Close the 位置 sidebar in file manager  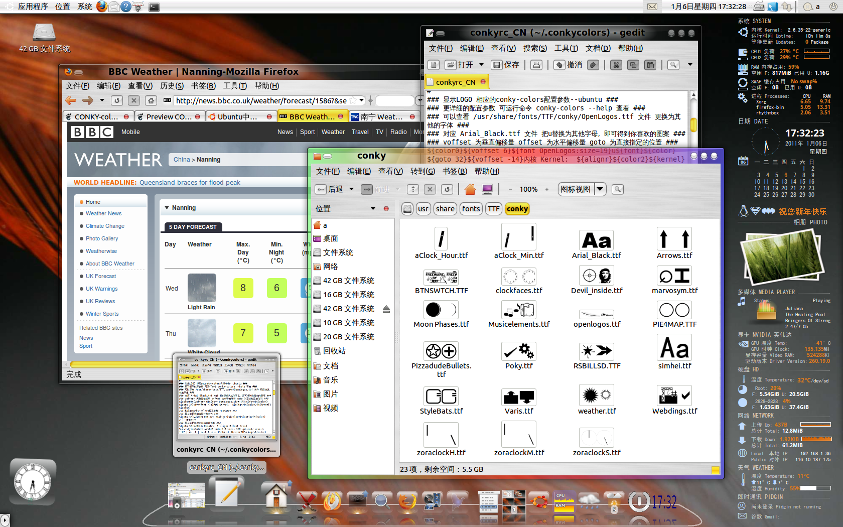386,209
